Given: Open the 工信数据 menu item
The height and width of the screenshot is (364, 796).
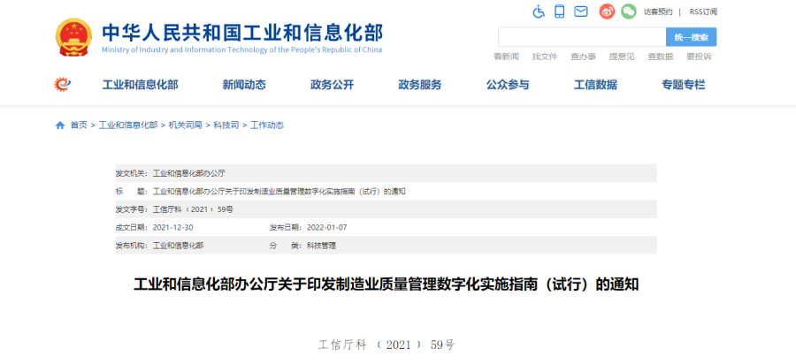Looking at the screenshot, I should (x=595, y=85).
